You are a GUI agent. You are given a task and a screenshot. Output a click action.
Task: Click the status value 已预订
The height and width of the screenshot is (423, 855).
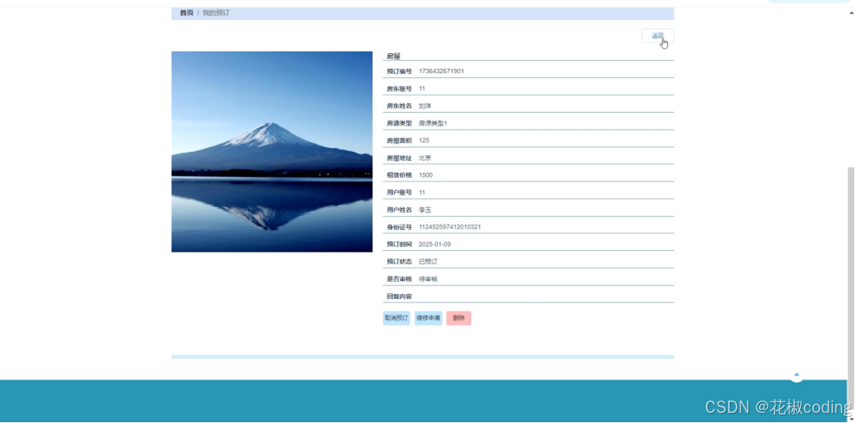428,262
